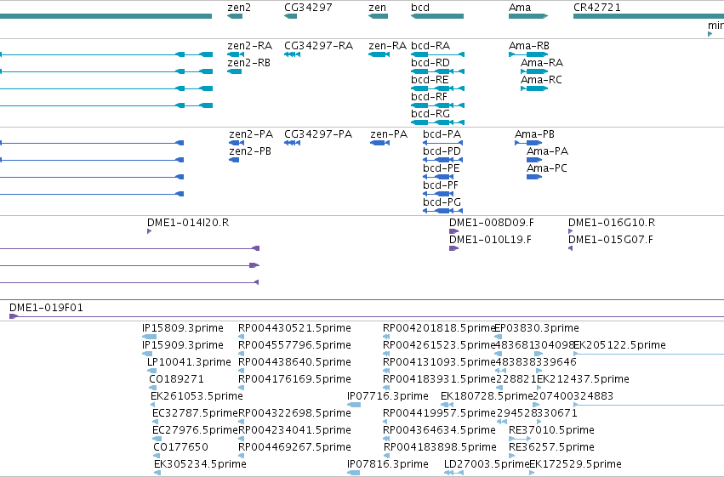The height and width of the screenshot is (477, 724).
Task: Select the bcd-PG protein label
Action: coord(442,202)
